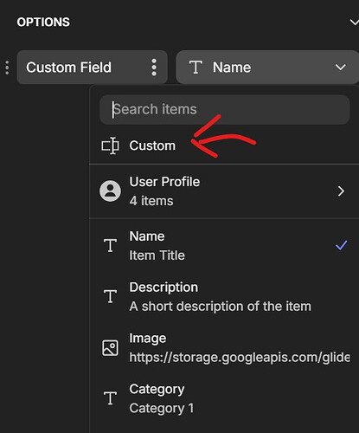The width and height of the screenshot is (359, 433).
Task: Pick the Image column item
Action: pos(224,347)
